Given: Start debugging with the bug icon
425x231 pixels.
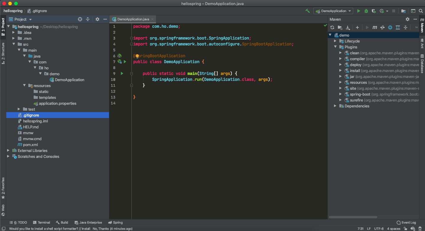Looking at the screenshot, I should coord(366,11).
